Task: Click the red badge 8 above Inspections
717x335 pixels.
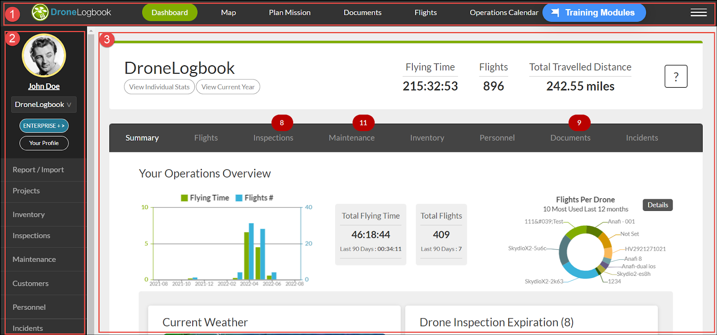Action: [x=282, y=123]
